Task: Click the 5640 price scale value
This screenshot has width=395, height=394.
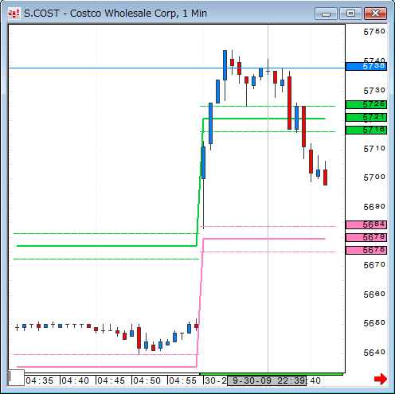Action: tap(374, 353)
